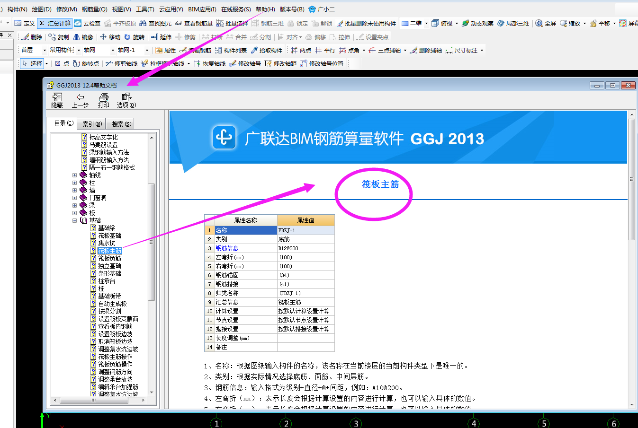Image resolution: width=638 pixels, height=428 pixels.
Task: Open 属性 panel button
Action: (x=165, y=50)
